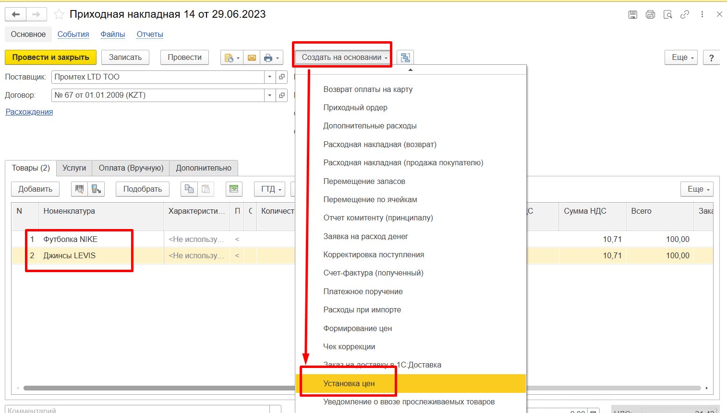Click the data collection terminal icon
Screen dimensions: 727x413
[96, 189]
